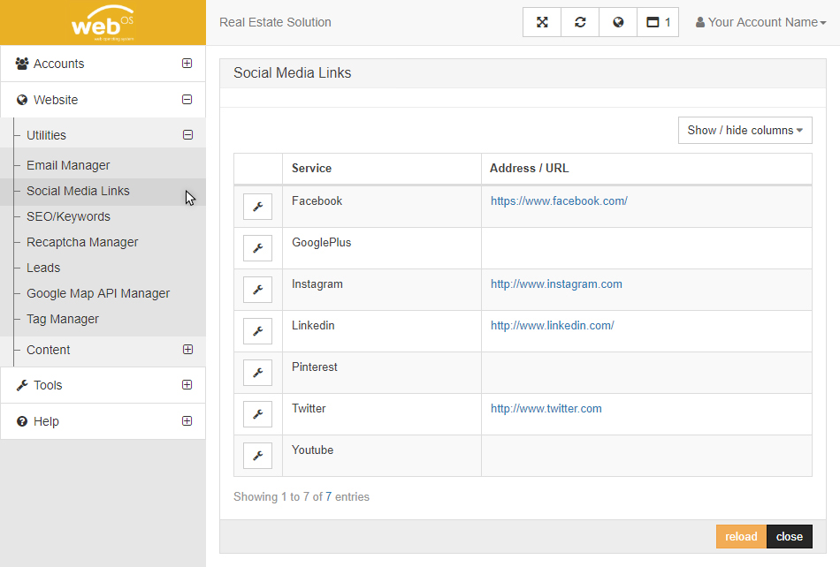Collapse the Website menu minus sign
This screenshot has width=840, height=567.
[187, 100]
